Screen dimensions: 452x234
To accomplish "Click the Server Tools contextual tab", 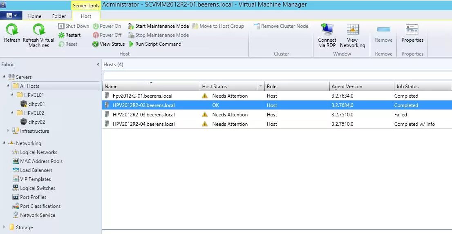I will tap(86, 5).
